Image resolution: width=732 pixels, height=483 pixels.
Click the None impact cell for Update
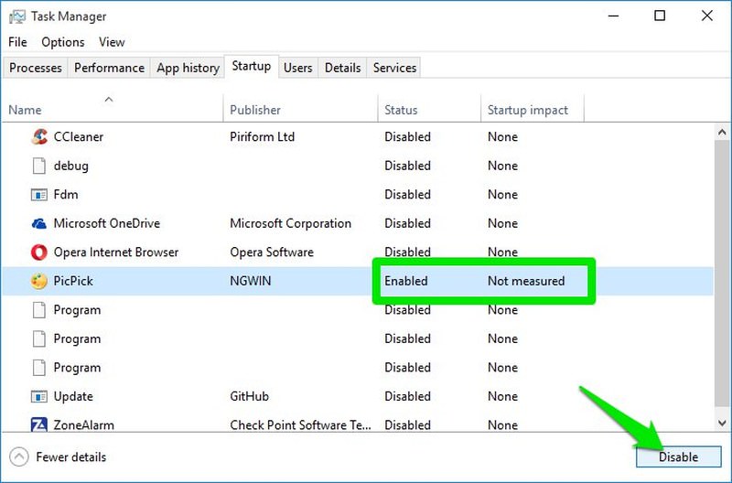pos(502,397)
